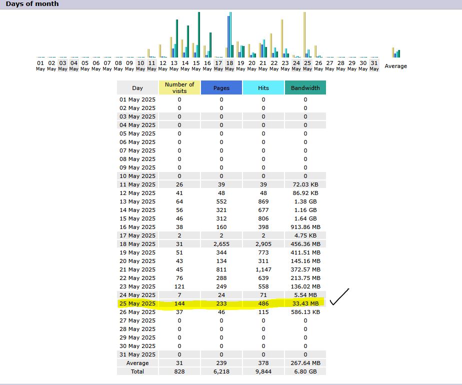The height and width of the screenshot is (385, 462).
Task: Click bandwidth '913.86 MB' cell
Action: (305, 227)
